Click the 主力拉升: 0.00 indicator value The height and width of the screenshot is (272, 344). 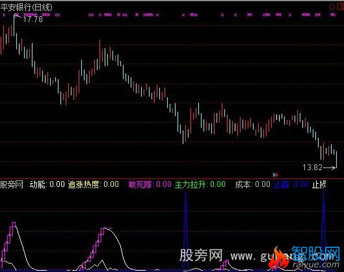click(x=200, y=184)
